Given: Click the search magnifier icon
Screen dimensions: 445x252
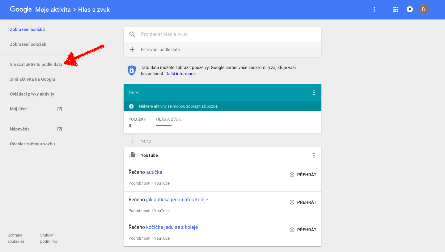Looking at the screenshot, I should pos(132,34).
